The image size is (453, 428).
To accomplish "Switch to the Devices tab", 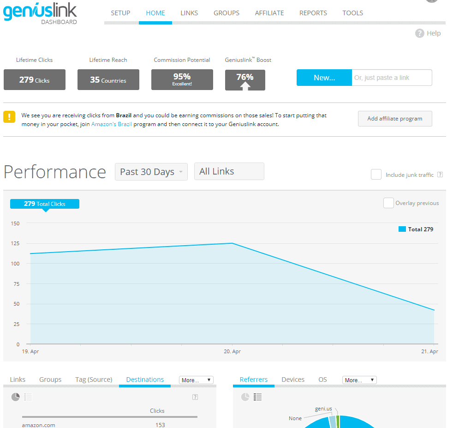I will pyautogui.click(x=293, y=380).
